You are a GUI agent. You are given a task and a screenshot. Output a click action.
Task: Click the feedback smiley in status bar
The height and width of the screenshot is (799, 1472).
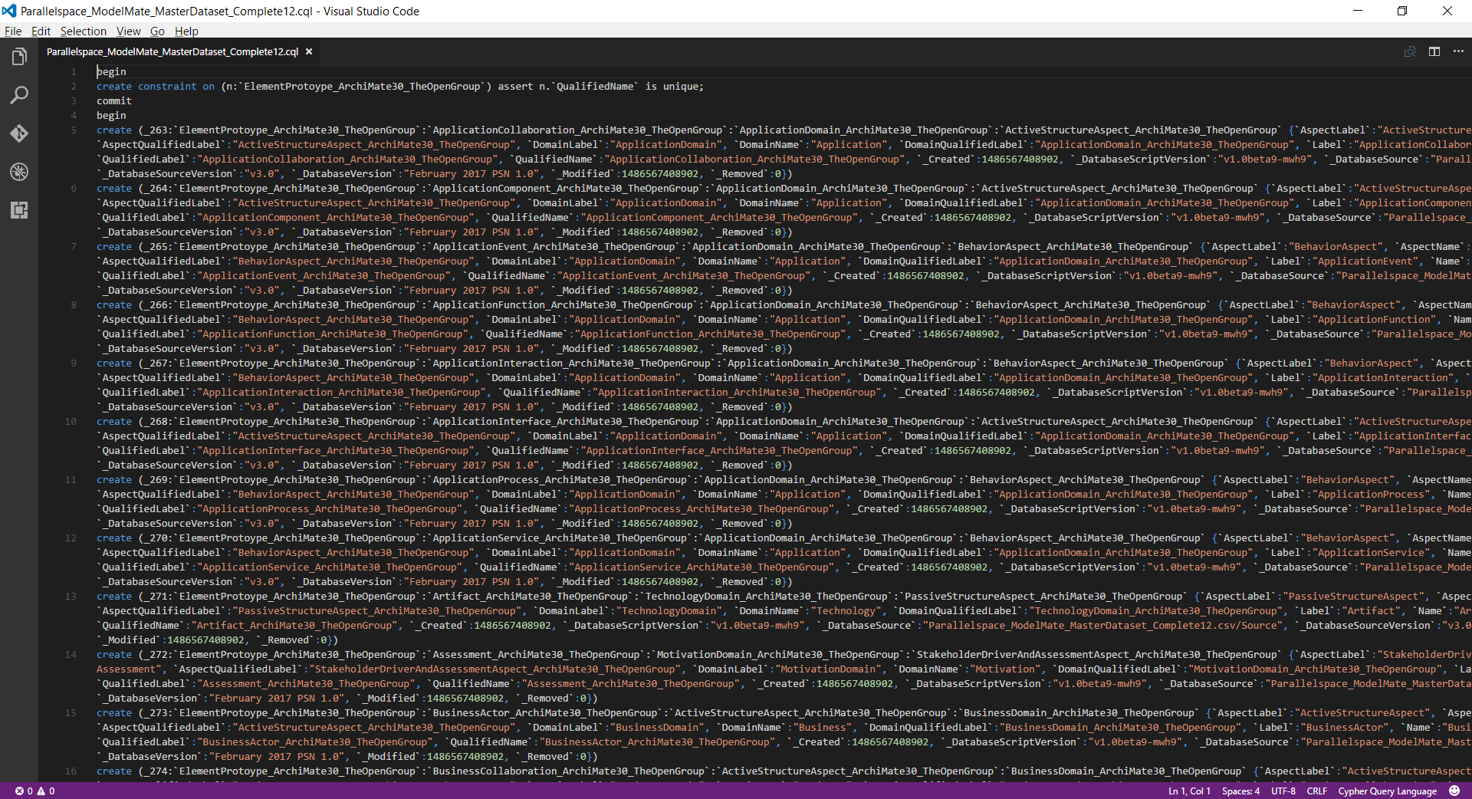(1454, 791)
